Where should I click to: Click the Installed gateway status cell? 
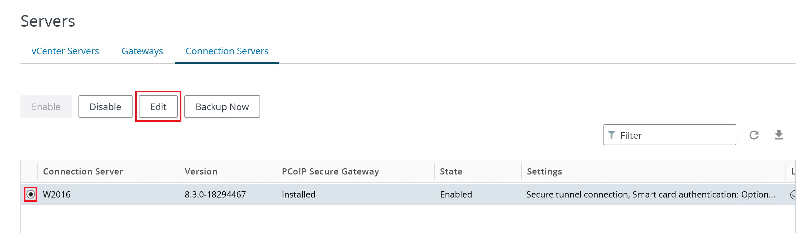[x=298, y=195]
